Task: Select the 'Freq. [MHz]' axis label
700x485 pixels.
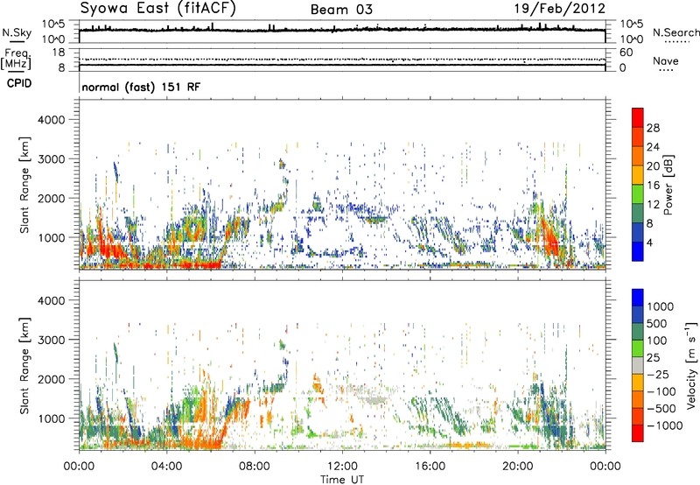Action: [16, 60]
